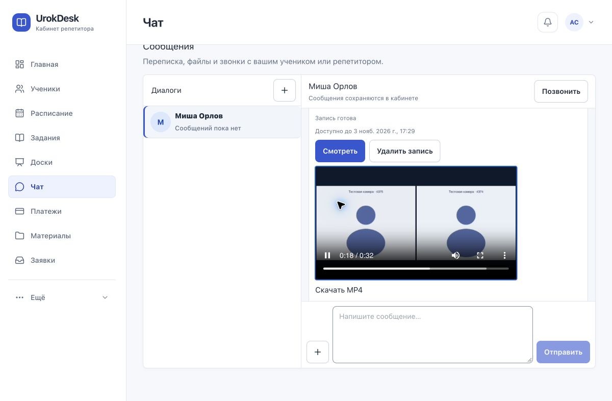Click the video recording preview
612x401 pixels.
point(416,223)
